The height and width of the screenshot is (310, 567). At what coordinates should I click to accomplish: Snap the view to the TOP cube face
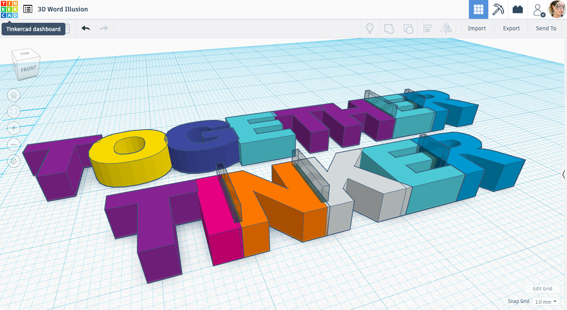(x=25, y=54)
